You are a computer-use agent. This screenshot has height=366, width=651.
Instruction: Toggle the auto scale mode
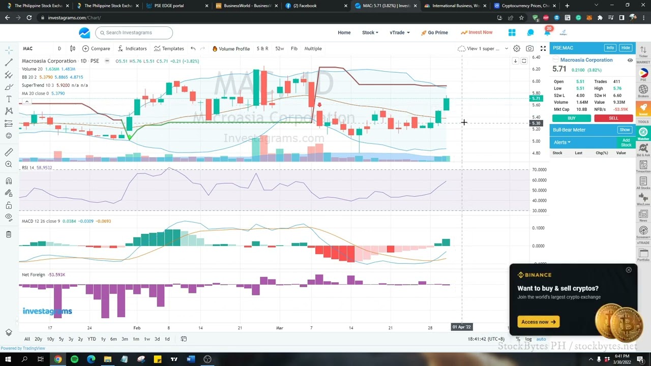click(541, 339)
